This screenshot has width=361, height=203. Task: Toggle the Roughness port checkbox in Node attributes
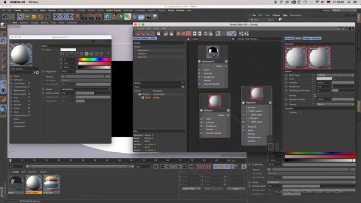(313, 86)
